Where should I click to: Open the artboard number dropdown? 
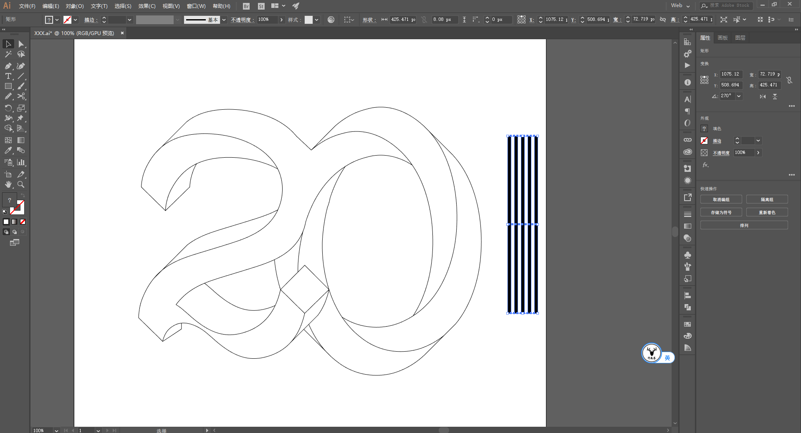point(98,430)
